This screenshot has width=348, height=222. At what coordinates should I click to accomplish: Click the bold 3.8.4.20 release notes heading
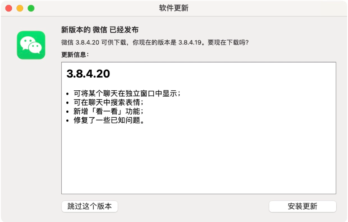point(88,73)
